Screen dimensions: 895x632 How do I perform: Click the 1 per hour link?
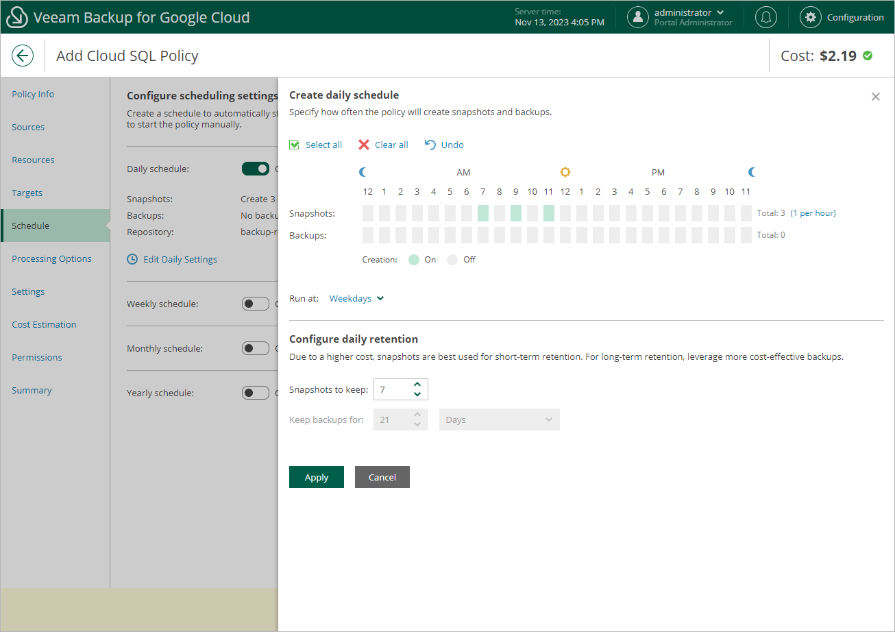tap(813, 213)
